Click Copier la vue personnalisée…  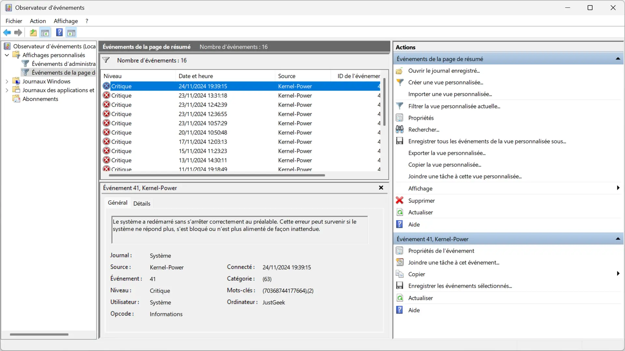point(445,165)
